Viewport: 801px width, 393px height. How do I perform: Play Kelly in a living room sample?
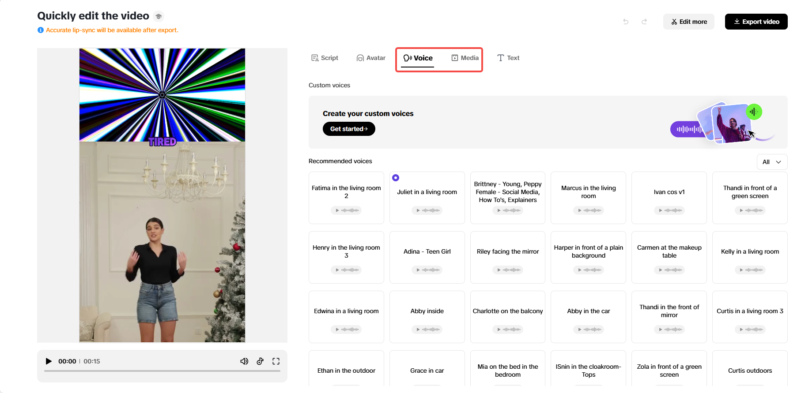tap(750, 270)
